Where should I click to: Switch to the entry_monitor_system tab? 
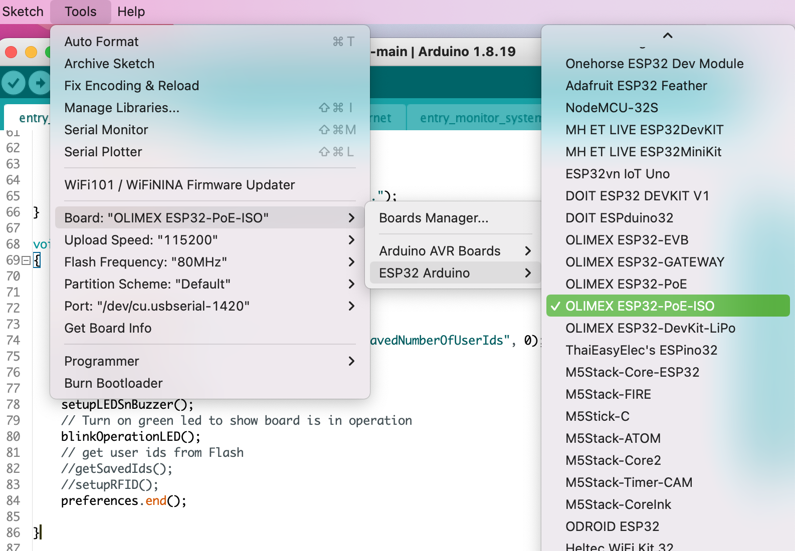[475, 118]
